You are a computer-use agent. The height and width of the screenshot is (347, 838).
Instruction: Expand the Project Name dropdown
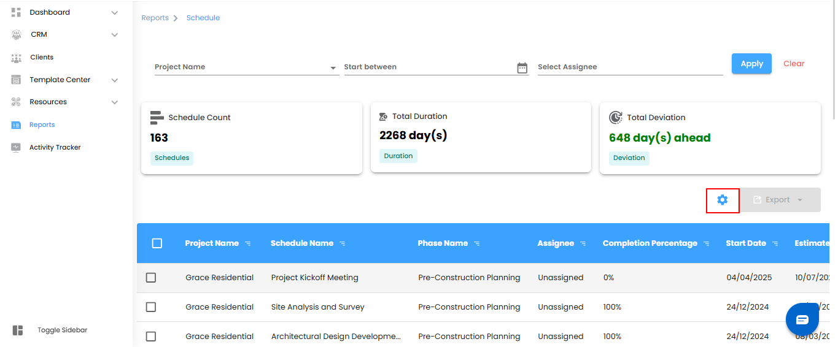(333, 67)
